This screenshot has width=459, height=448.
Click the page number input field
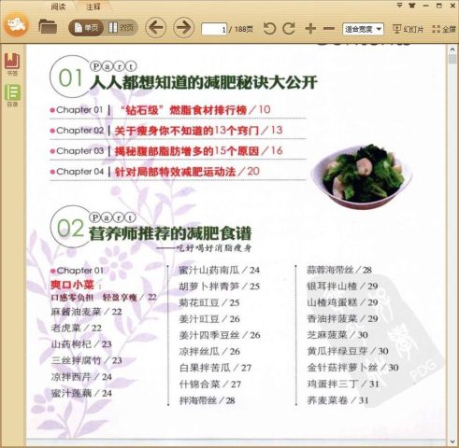[x=214, y=29]
